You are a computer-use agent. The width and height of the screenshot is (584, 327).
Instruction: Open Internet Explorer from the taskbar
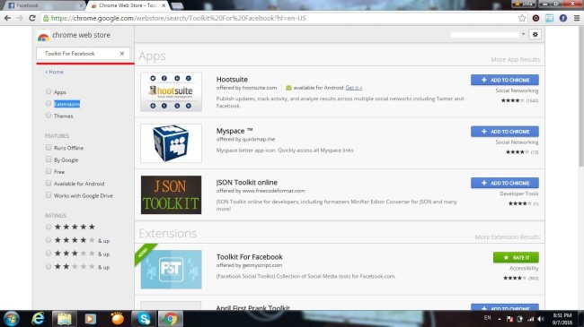pyautogui.click(x=38, y=318)
